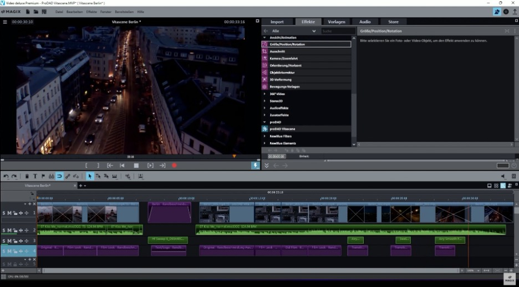Select the purple Text/Logo clip on track 4
The height and width of the screenshot is (287, 519).
coord(169,250)
